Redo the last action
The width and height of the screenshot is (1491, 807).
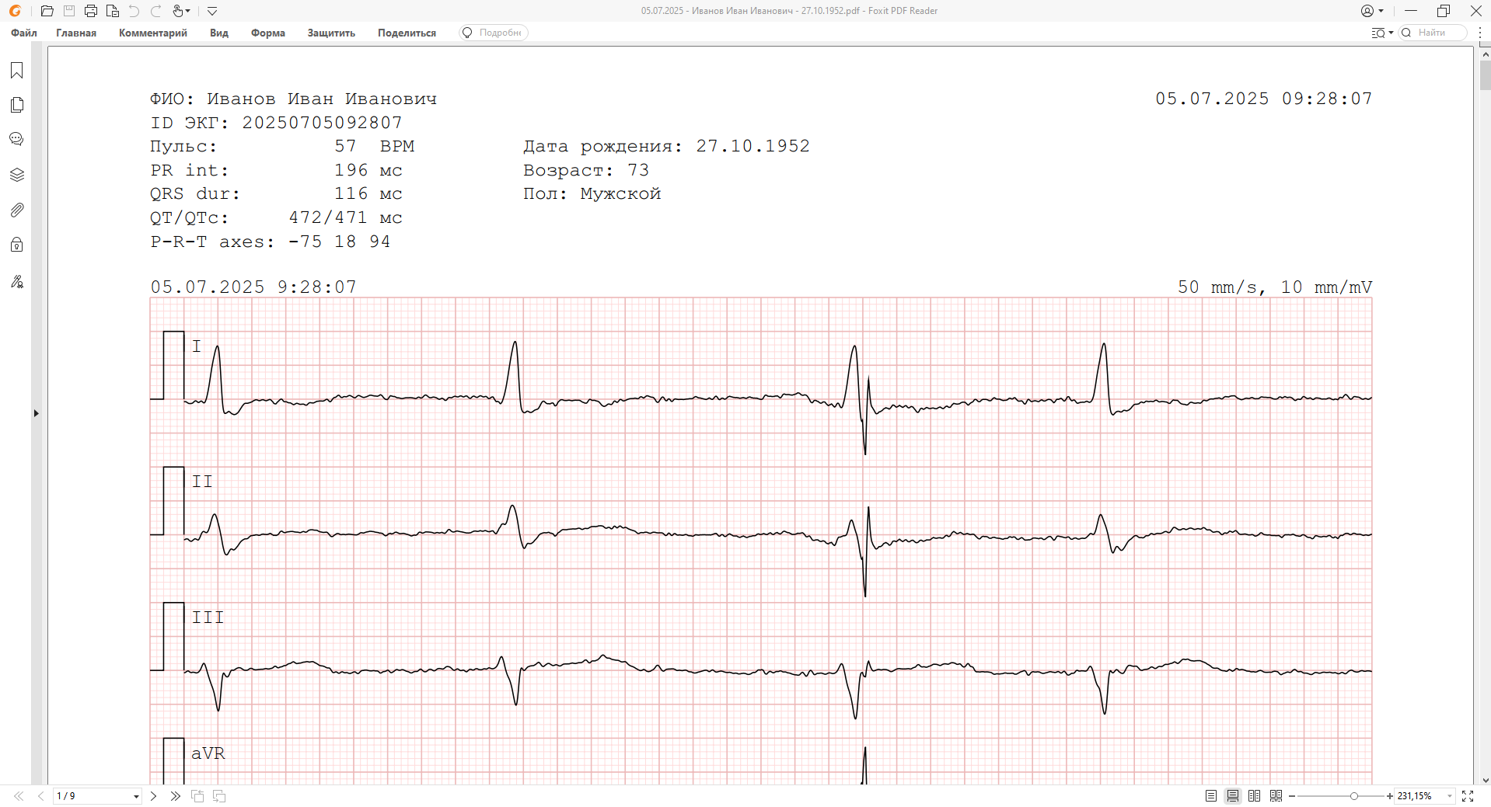(x=155, y=11)
